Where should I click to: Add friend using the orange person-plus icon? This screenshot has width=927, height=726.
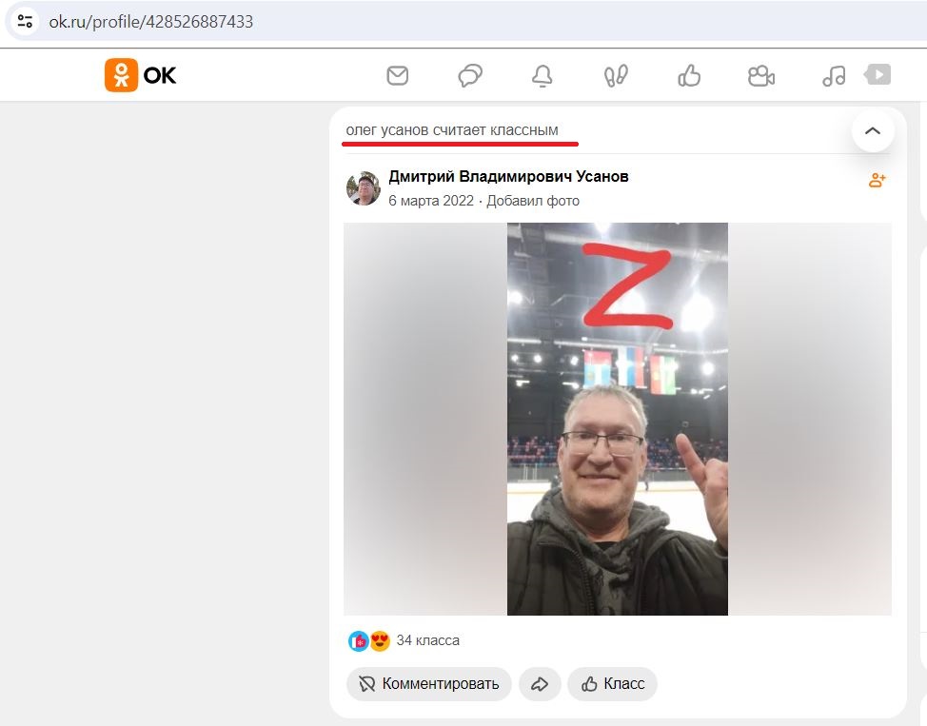coord(877,180)
